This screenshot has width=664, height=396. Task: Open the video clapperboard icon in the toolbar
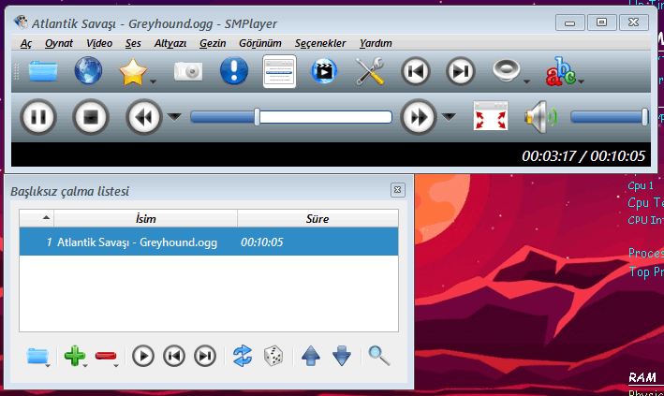pos(324,71)
